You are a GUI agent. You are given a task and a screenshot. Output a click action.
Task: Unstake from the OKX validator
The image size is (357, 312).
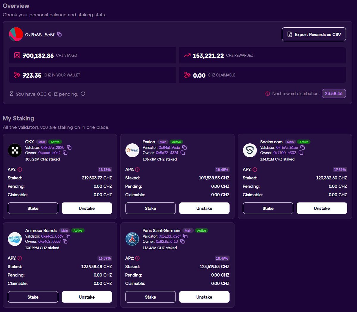pos(87,208)
